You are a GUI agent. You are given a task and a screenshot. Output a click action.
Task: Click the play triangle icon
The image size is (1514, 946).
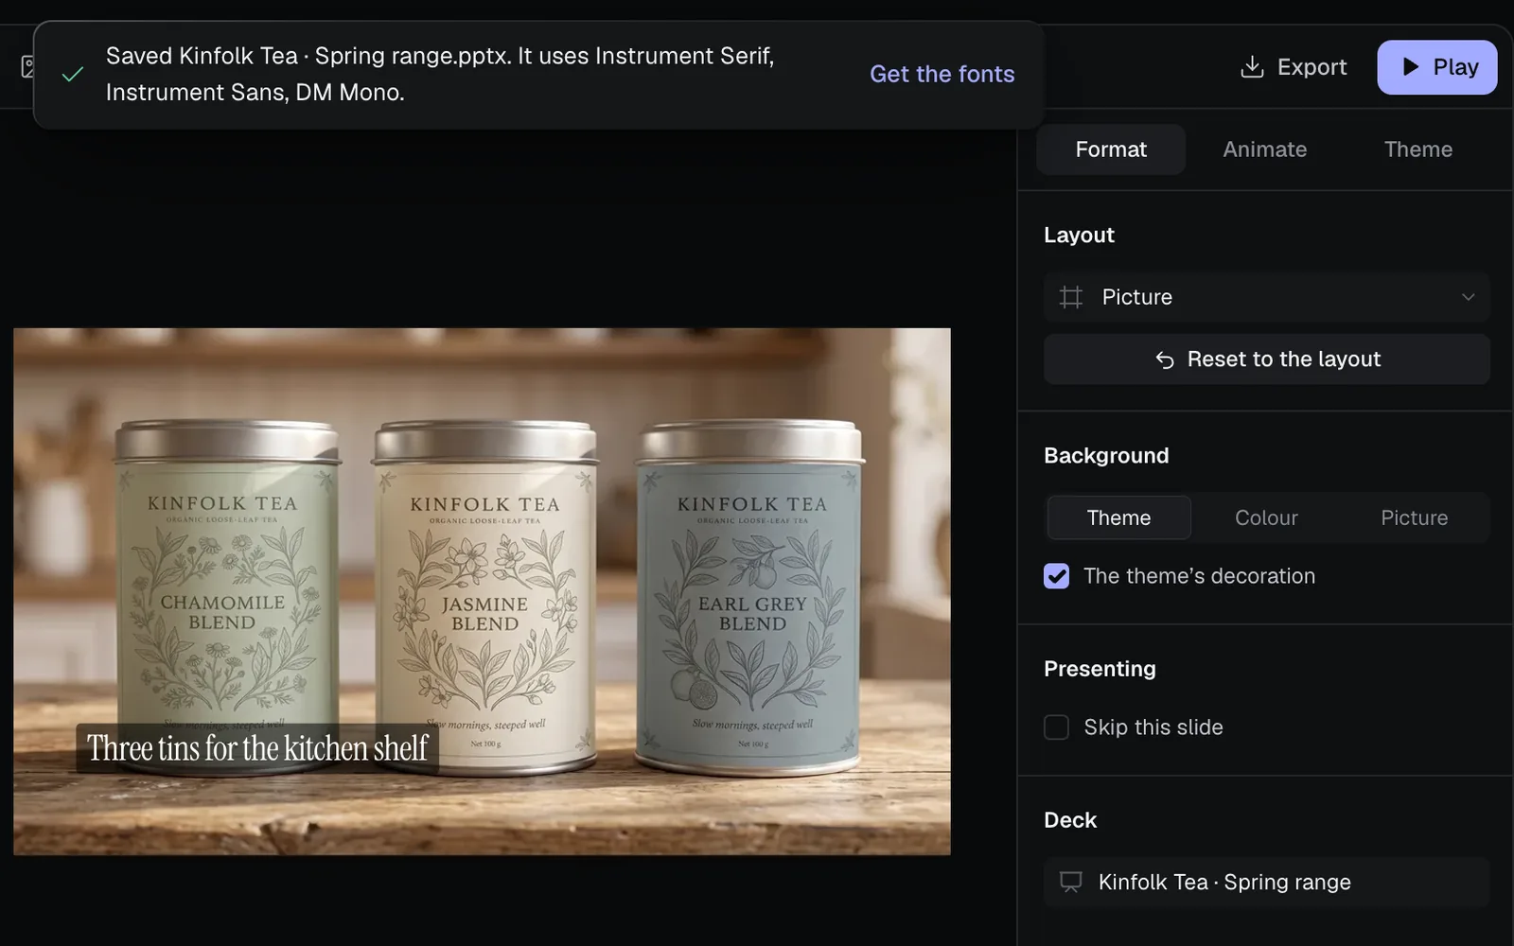pos(1410,66)
